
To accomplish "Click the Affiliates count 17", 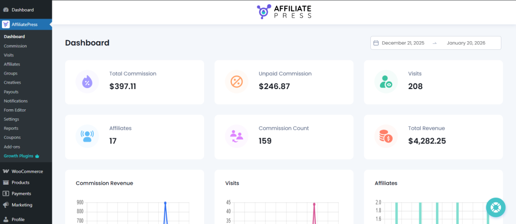I will (113, 141).
